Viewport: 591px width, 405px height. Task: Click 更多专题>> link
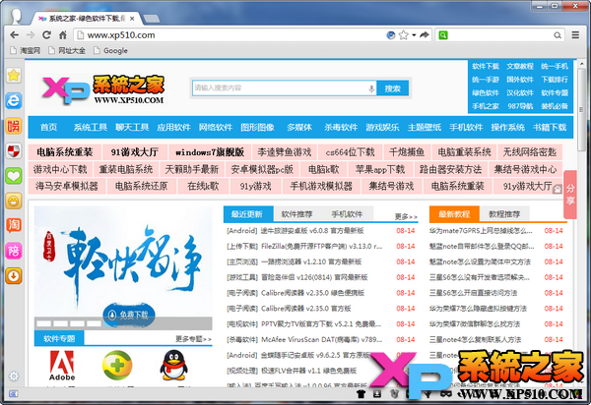click(x=193, y=339)
